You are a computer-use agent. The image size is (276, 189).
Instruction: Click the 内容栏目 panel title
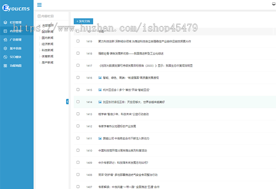coord(47,16)
